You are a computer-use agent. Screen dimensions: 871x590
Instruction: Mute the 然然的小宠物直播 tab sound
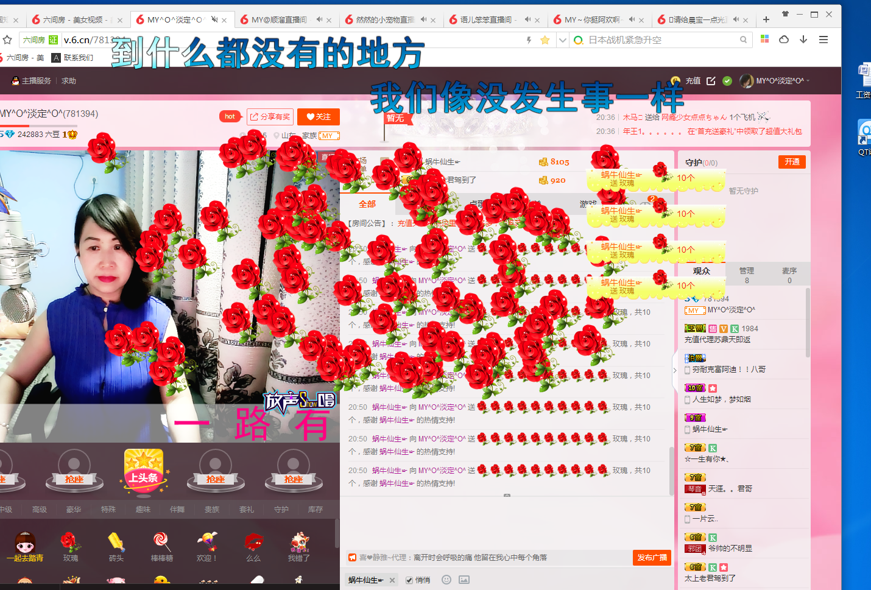coord(423,19)
